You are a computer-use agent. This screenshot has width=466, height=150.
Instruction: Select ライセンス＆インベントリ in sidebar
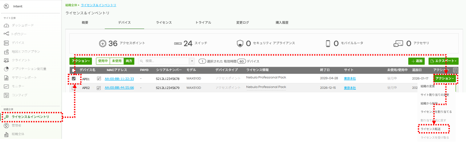click(30, 117)
